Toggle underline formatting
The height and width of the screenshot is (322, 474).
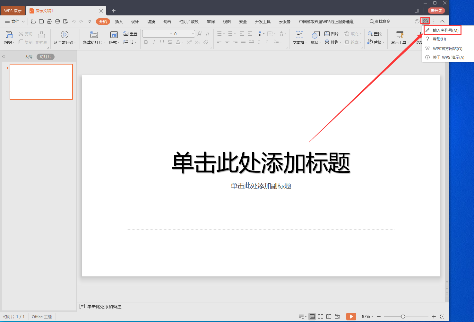162,42
